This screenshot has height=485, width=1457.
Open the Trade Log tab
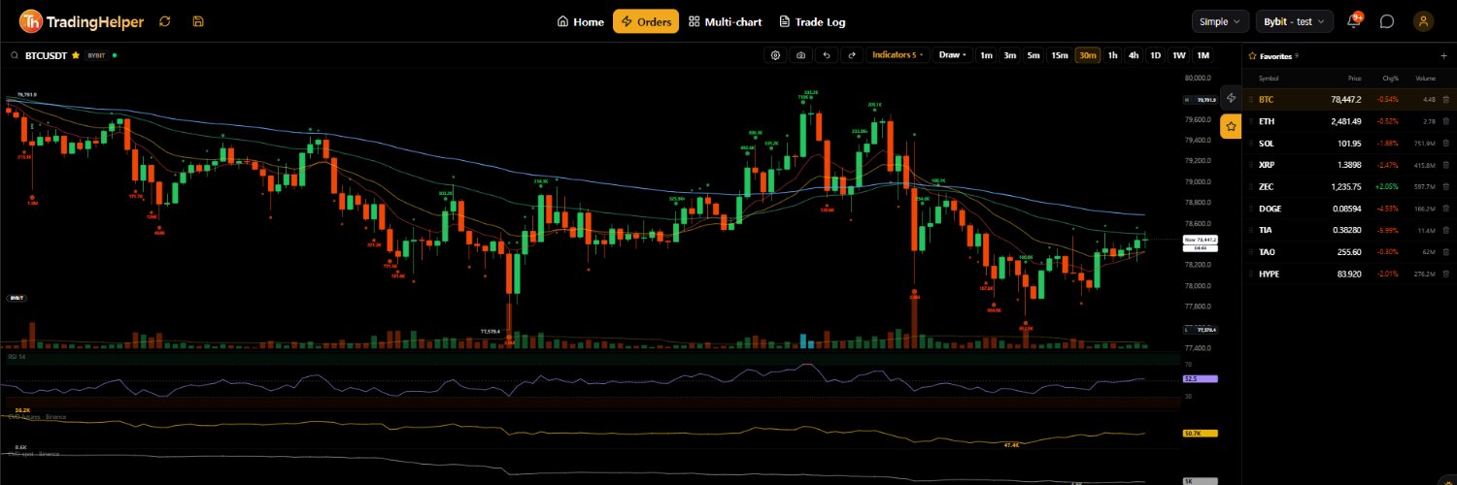click(812, 21)
